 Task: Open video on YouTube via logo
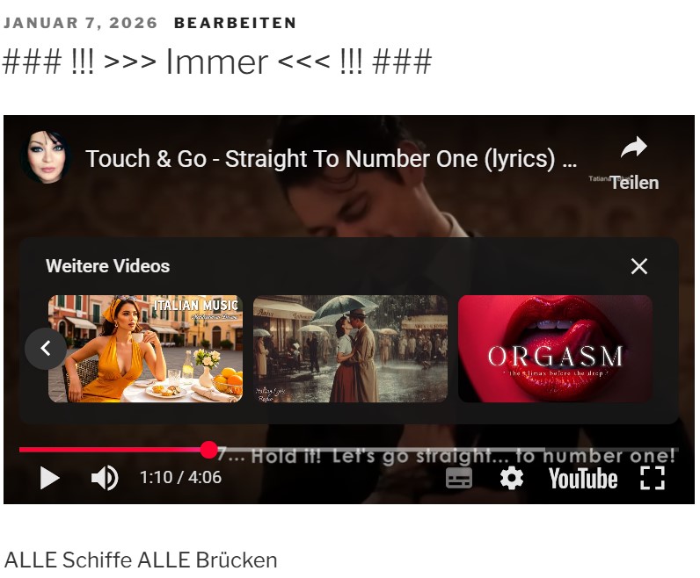click(x=582, y=479)
